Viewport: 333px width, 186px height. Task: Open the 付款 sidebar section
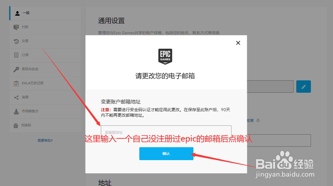coord(45,27)
